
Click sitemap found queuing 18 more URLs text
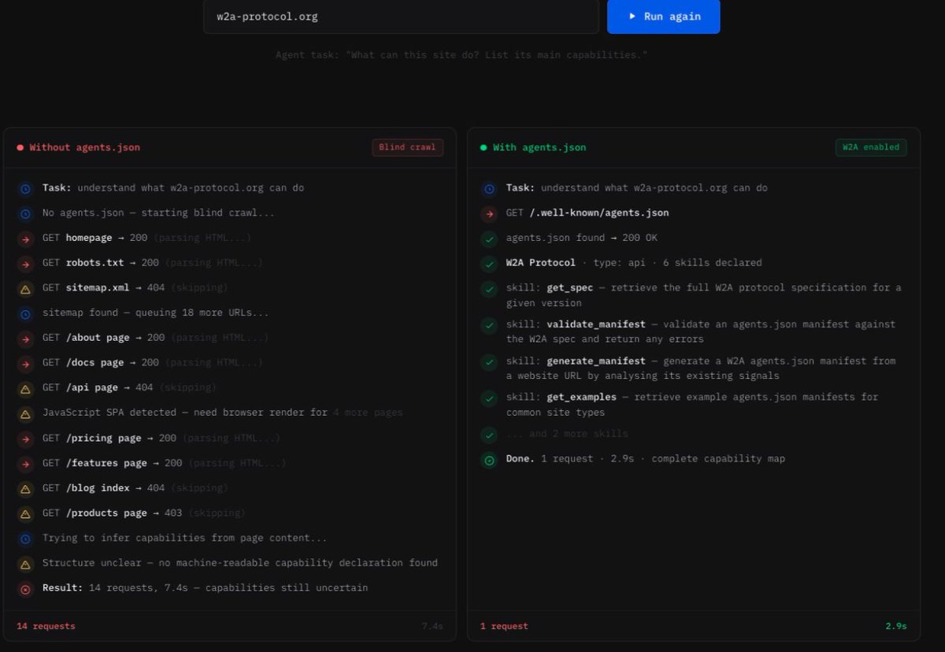tap(155, 313)
